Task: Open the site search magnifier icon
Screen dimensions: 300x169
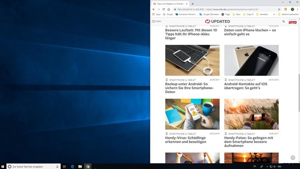Action: [284, 22]
